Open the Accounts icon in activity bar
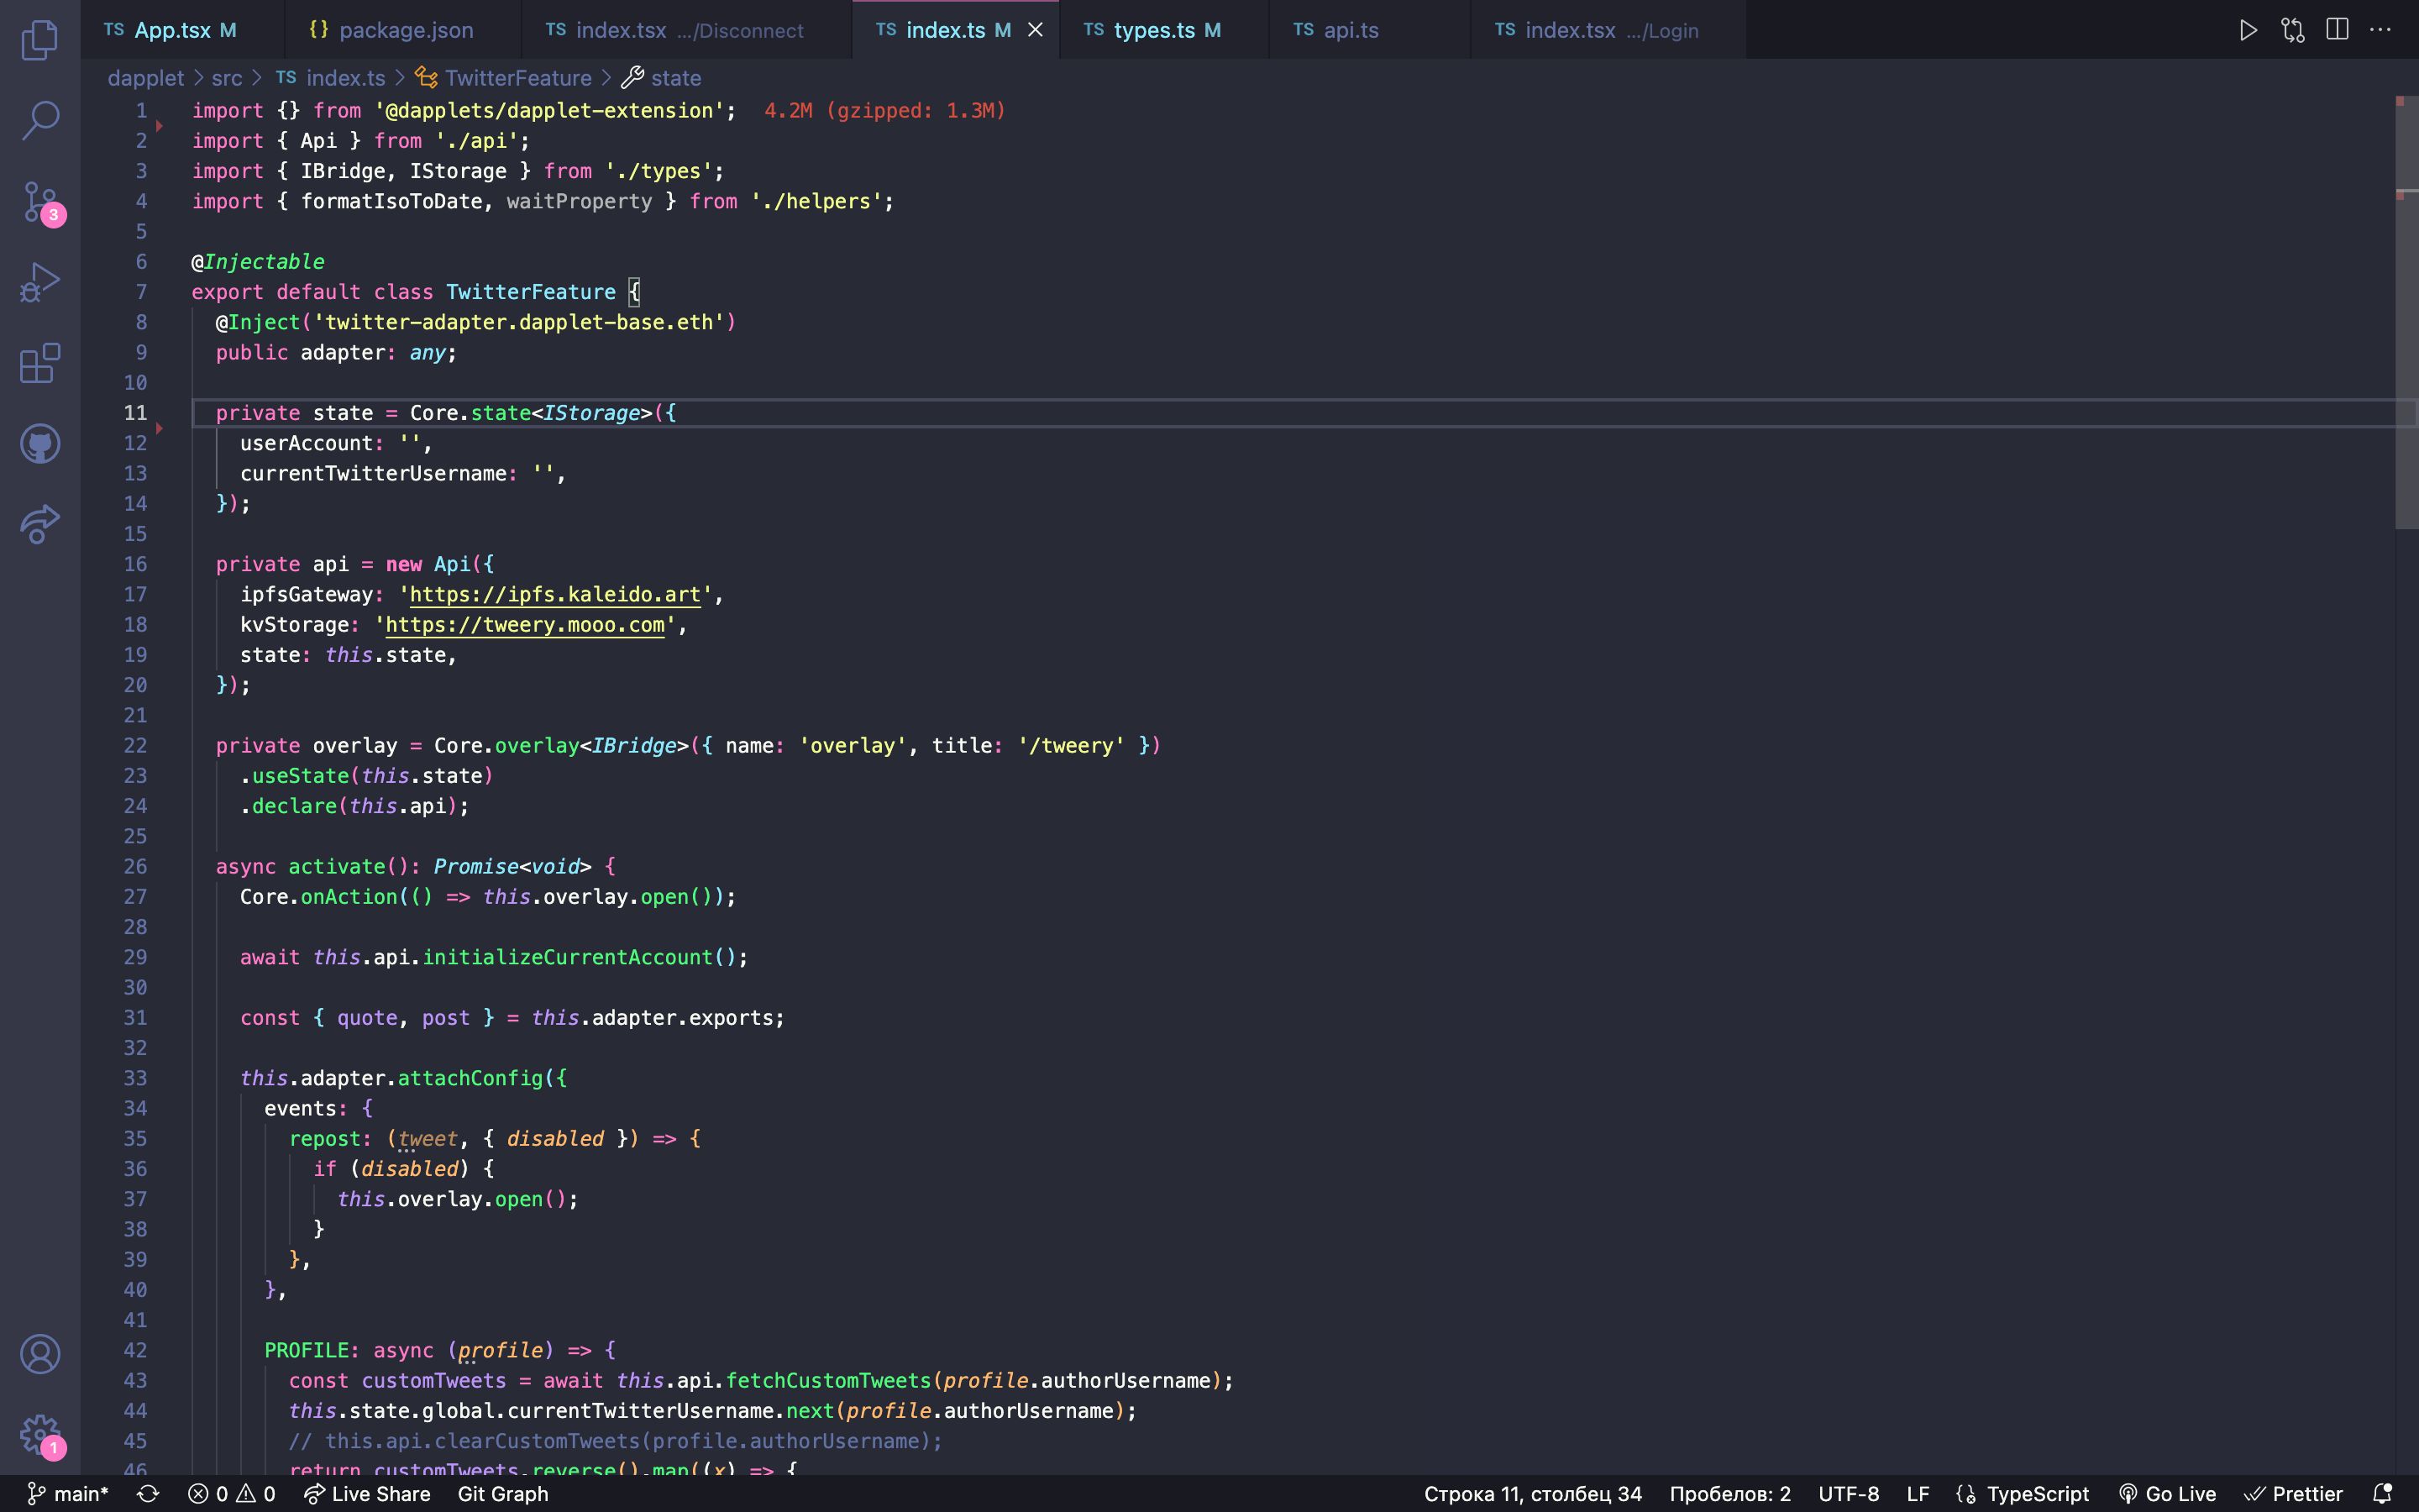Image resolution: width=2419 pixels, height=1512 pixels. [40, 1354]
